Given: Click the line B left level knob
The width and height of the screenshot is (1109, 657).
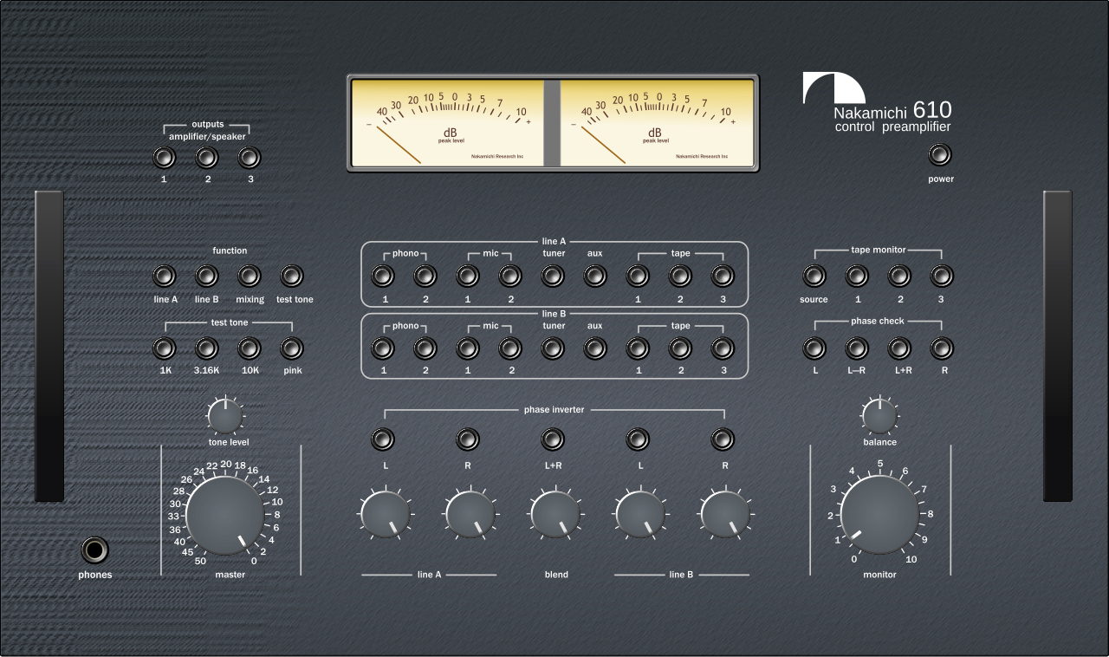Looking at the screenshot, I should click(x=640, y=515).
